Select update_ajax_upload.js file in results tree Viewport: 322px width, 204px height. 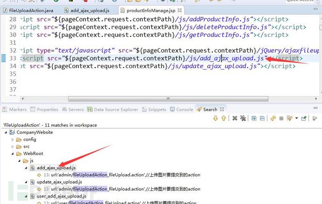(x=59, y=182)
